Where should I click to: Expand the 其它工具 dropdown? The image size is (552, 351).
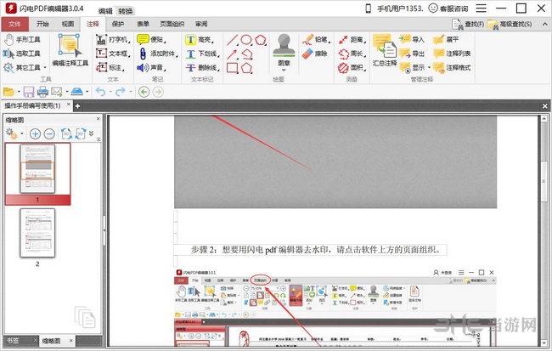(45, 67)
